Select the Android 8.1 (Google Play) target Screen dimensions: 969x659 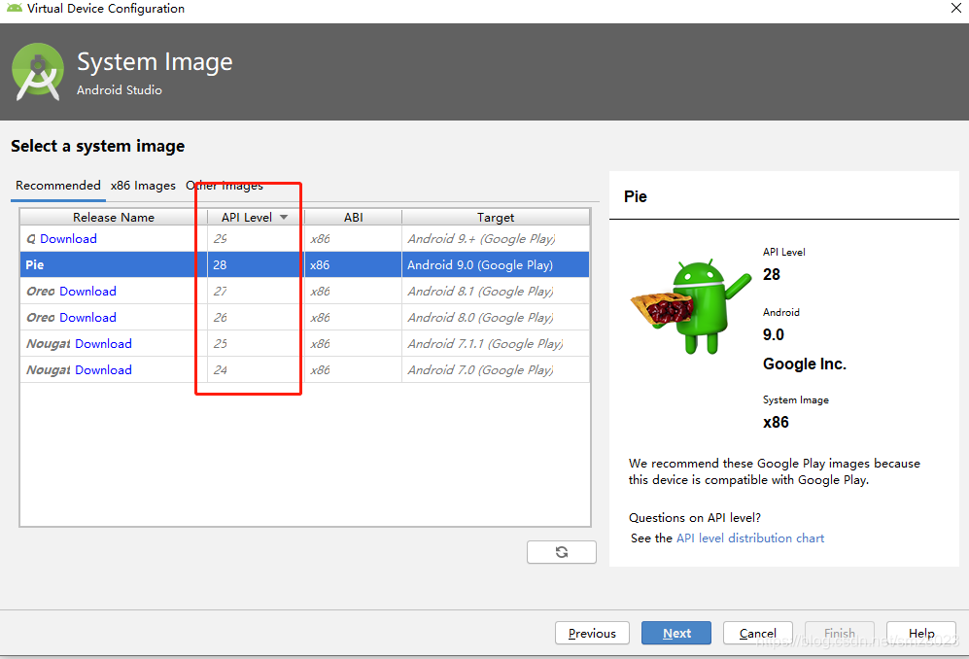point(496,292)
